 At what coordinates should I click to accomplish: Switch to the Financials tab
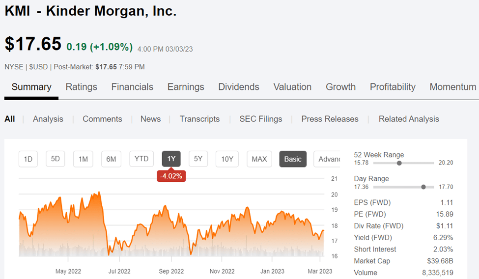(x=132, y=87)
